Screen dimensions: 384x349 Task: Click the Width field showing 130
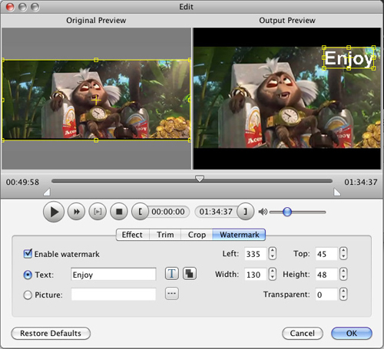pyautogui.click(x=255, y=275)
